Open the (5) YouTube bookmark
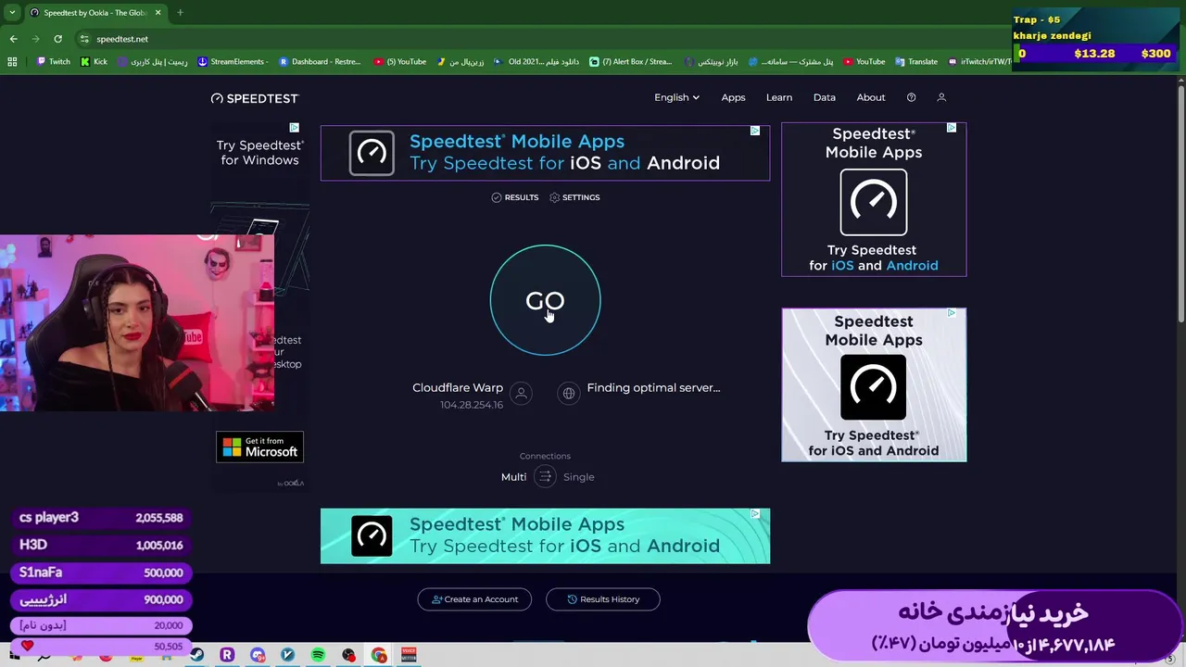 [399, 62]
